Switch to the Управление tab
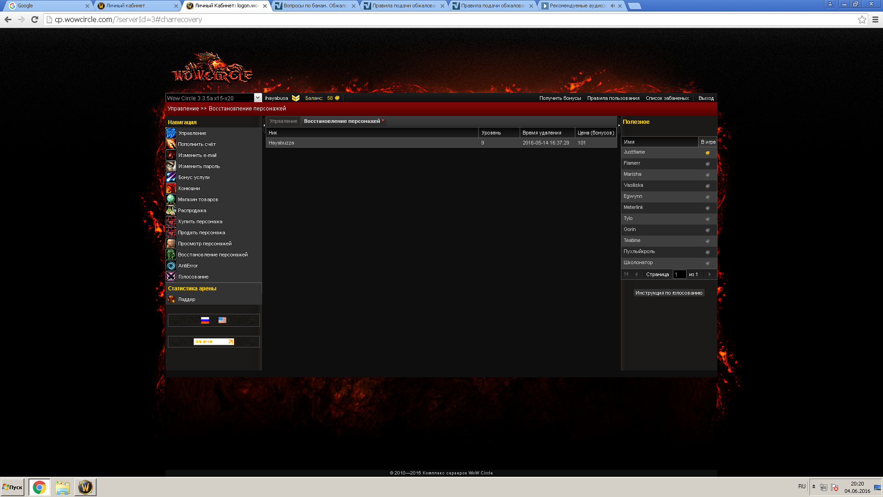The width and height of the screenshot is (883, 497). (283, 121)
